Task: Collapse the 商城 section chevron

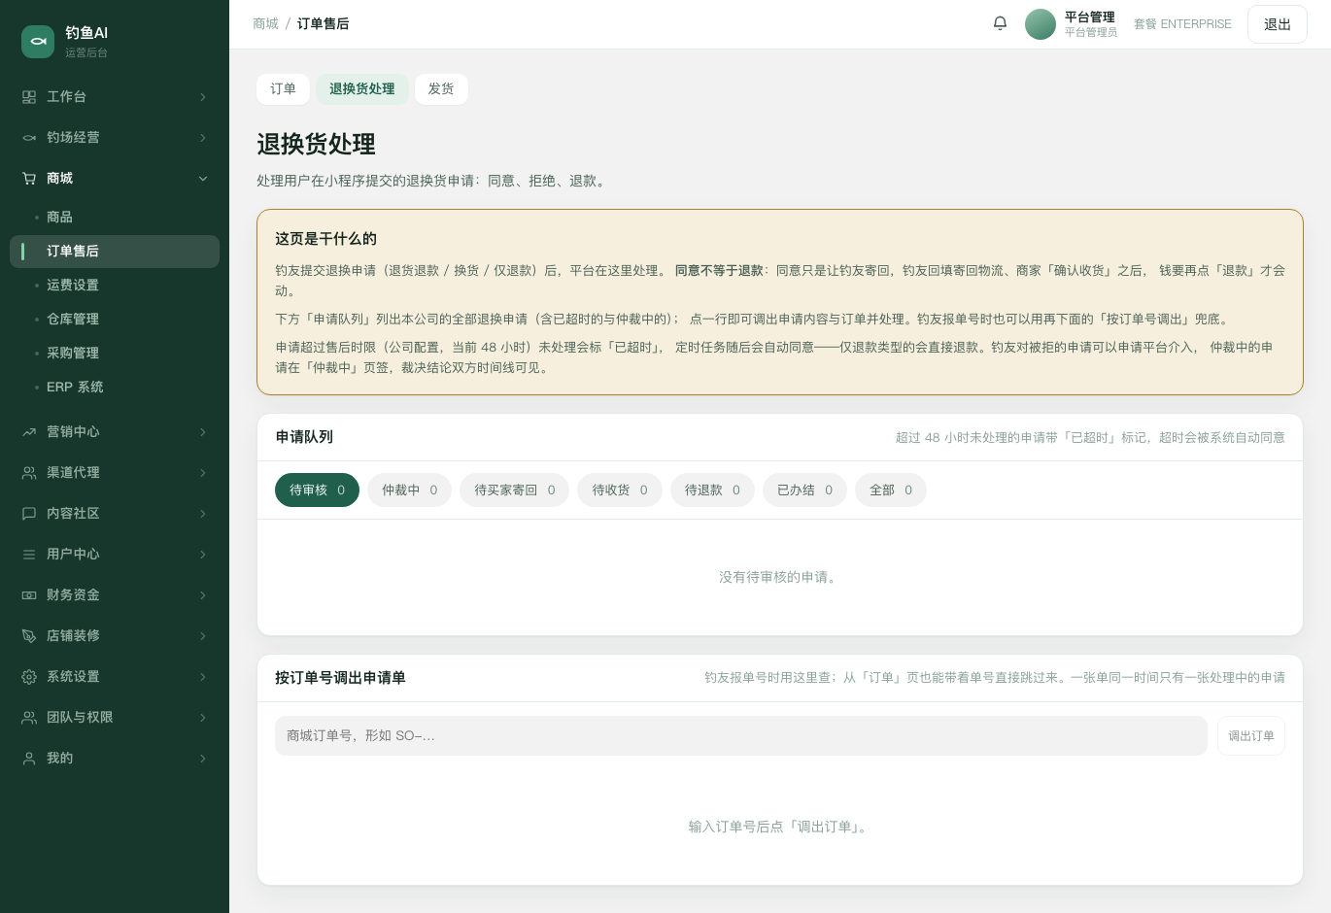Action: [x=203, y=179]
